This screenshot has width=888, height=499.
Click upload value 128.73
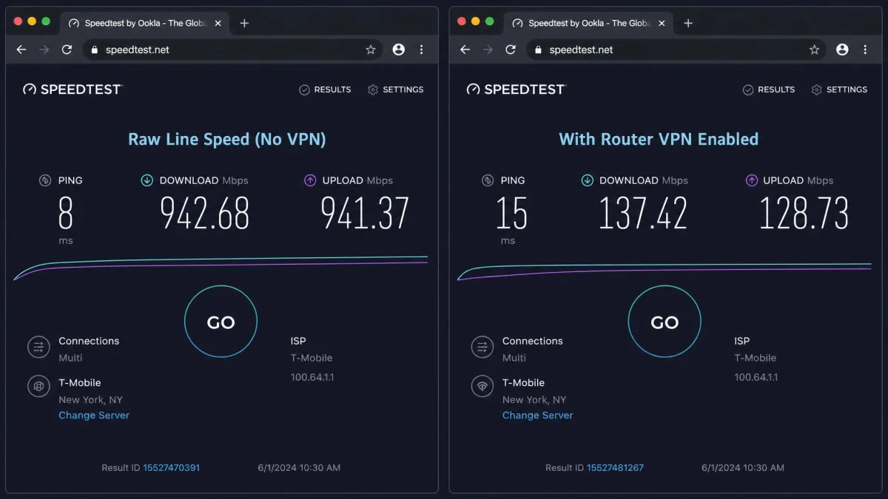[804, 213]
